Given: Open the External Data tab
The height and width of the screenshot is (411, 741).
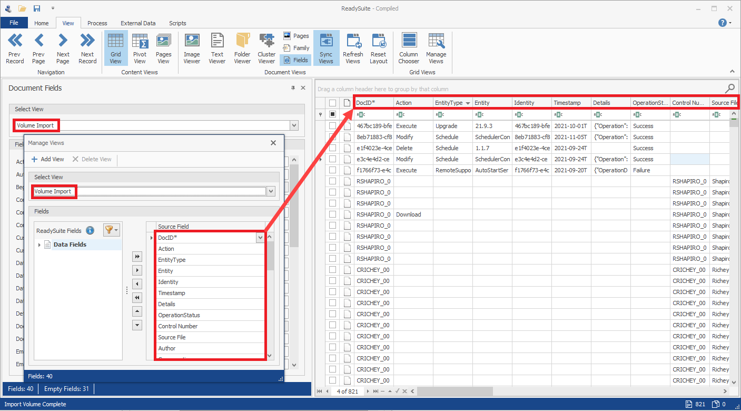Looking at the screenshot, I should [138, 23].
